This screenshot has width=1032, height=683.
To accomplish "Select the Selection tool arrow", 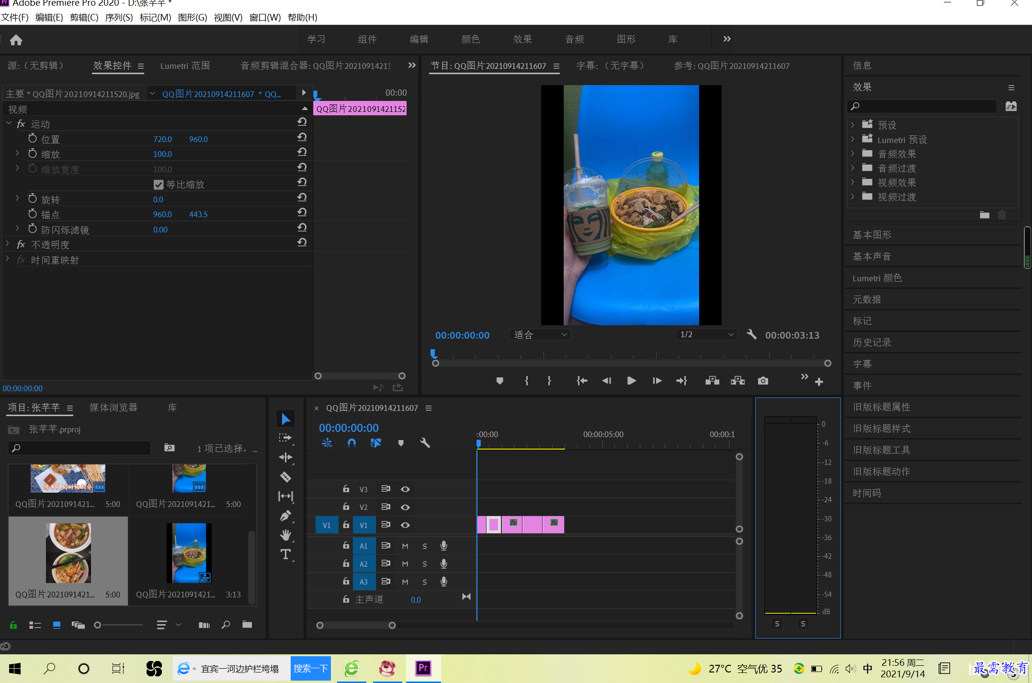I will coord(286,419).
